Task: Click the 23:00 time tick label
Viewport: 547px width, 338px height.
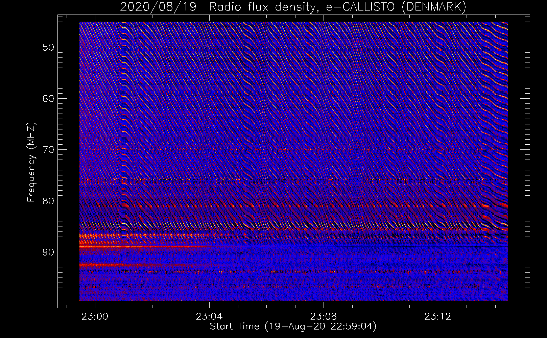Action: (x=95, y=317)
